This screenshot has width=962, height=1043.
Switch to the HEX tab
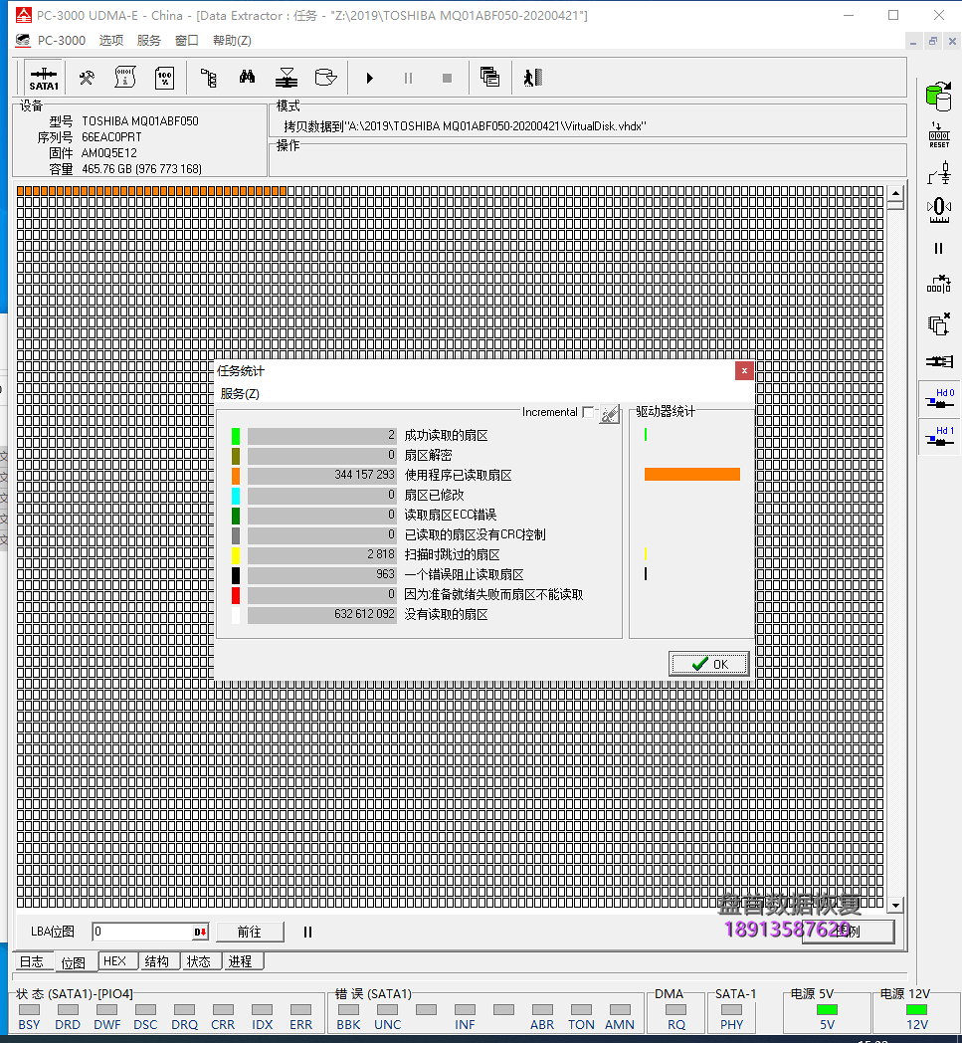point(115,961)
